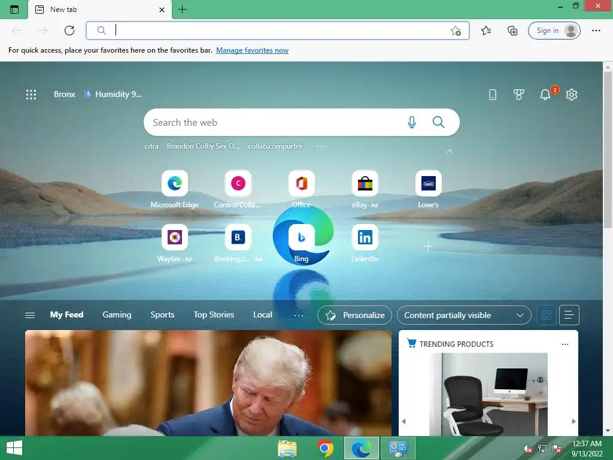Activate the New tab browser tab

100,10
